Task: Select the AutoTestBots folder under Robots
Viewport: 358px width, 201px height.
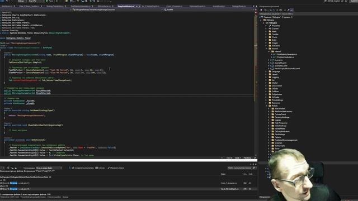Action: pos(279,109)
